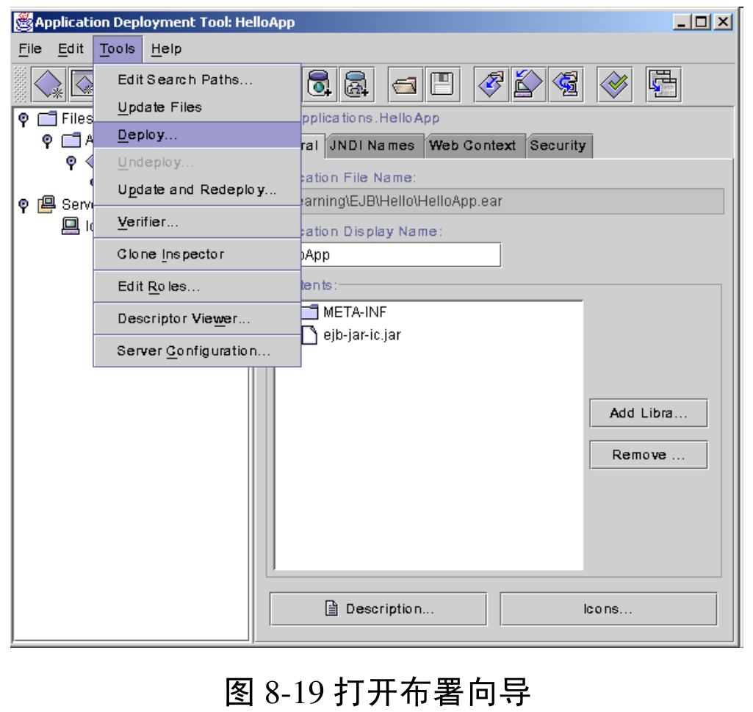Click the database-with-globe Add Web Component icon
Screen dimensions: 753x712
tap(320, 84)
